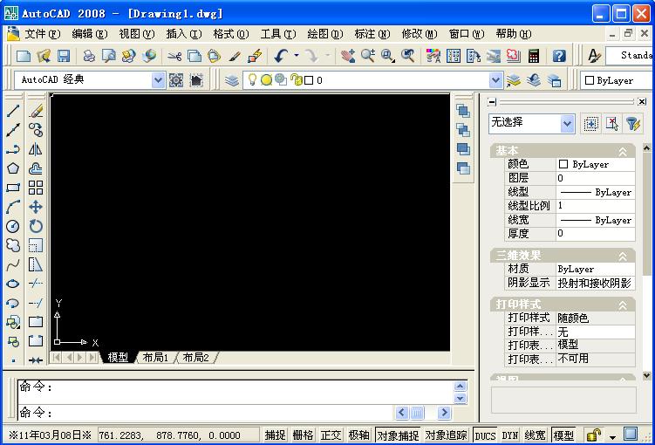Collapse the 打印样式 properties section

pyautogui.click(x=623, y=305)
